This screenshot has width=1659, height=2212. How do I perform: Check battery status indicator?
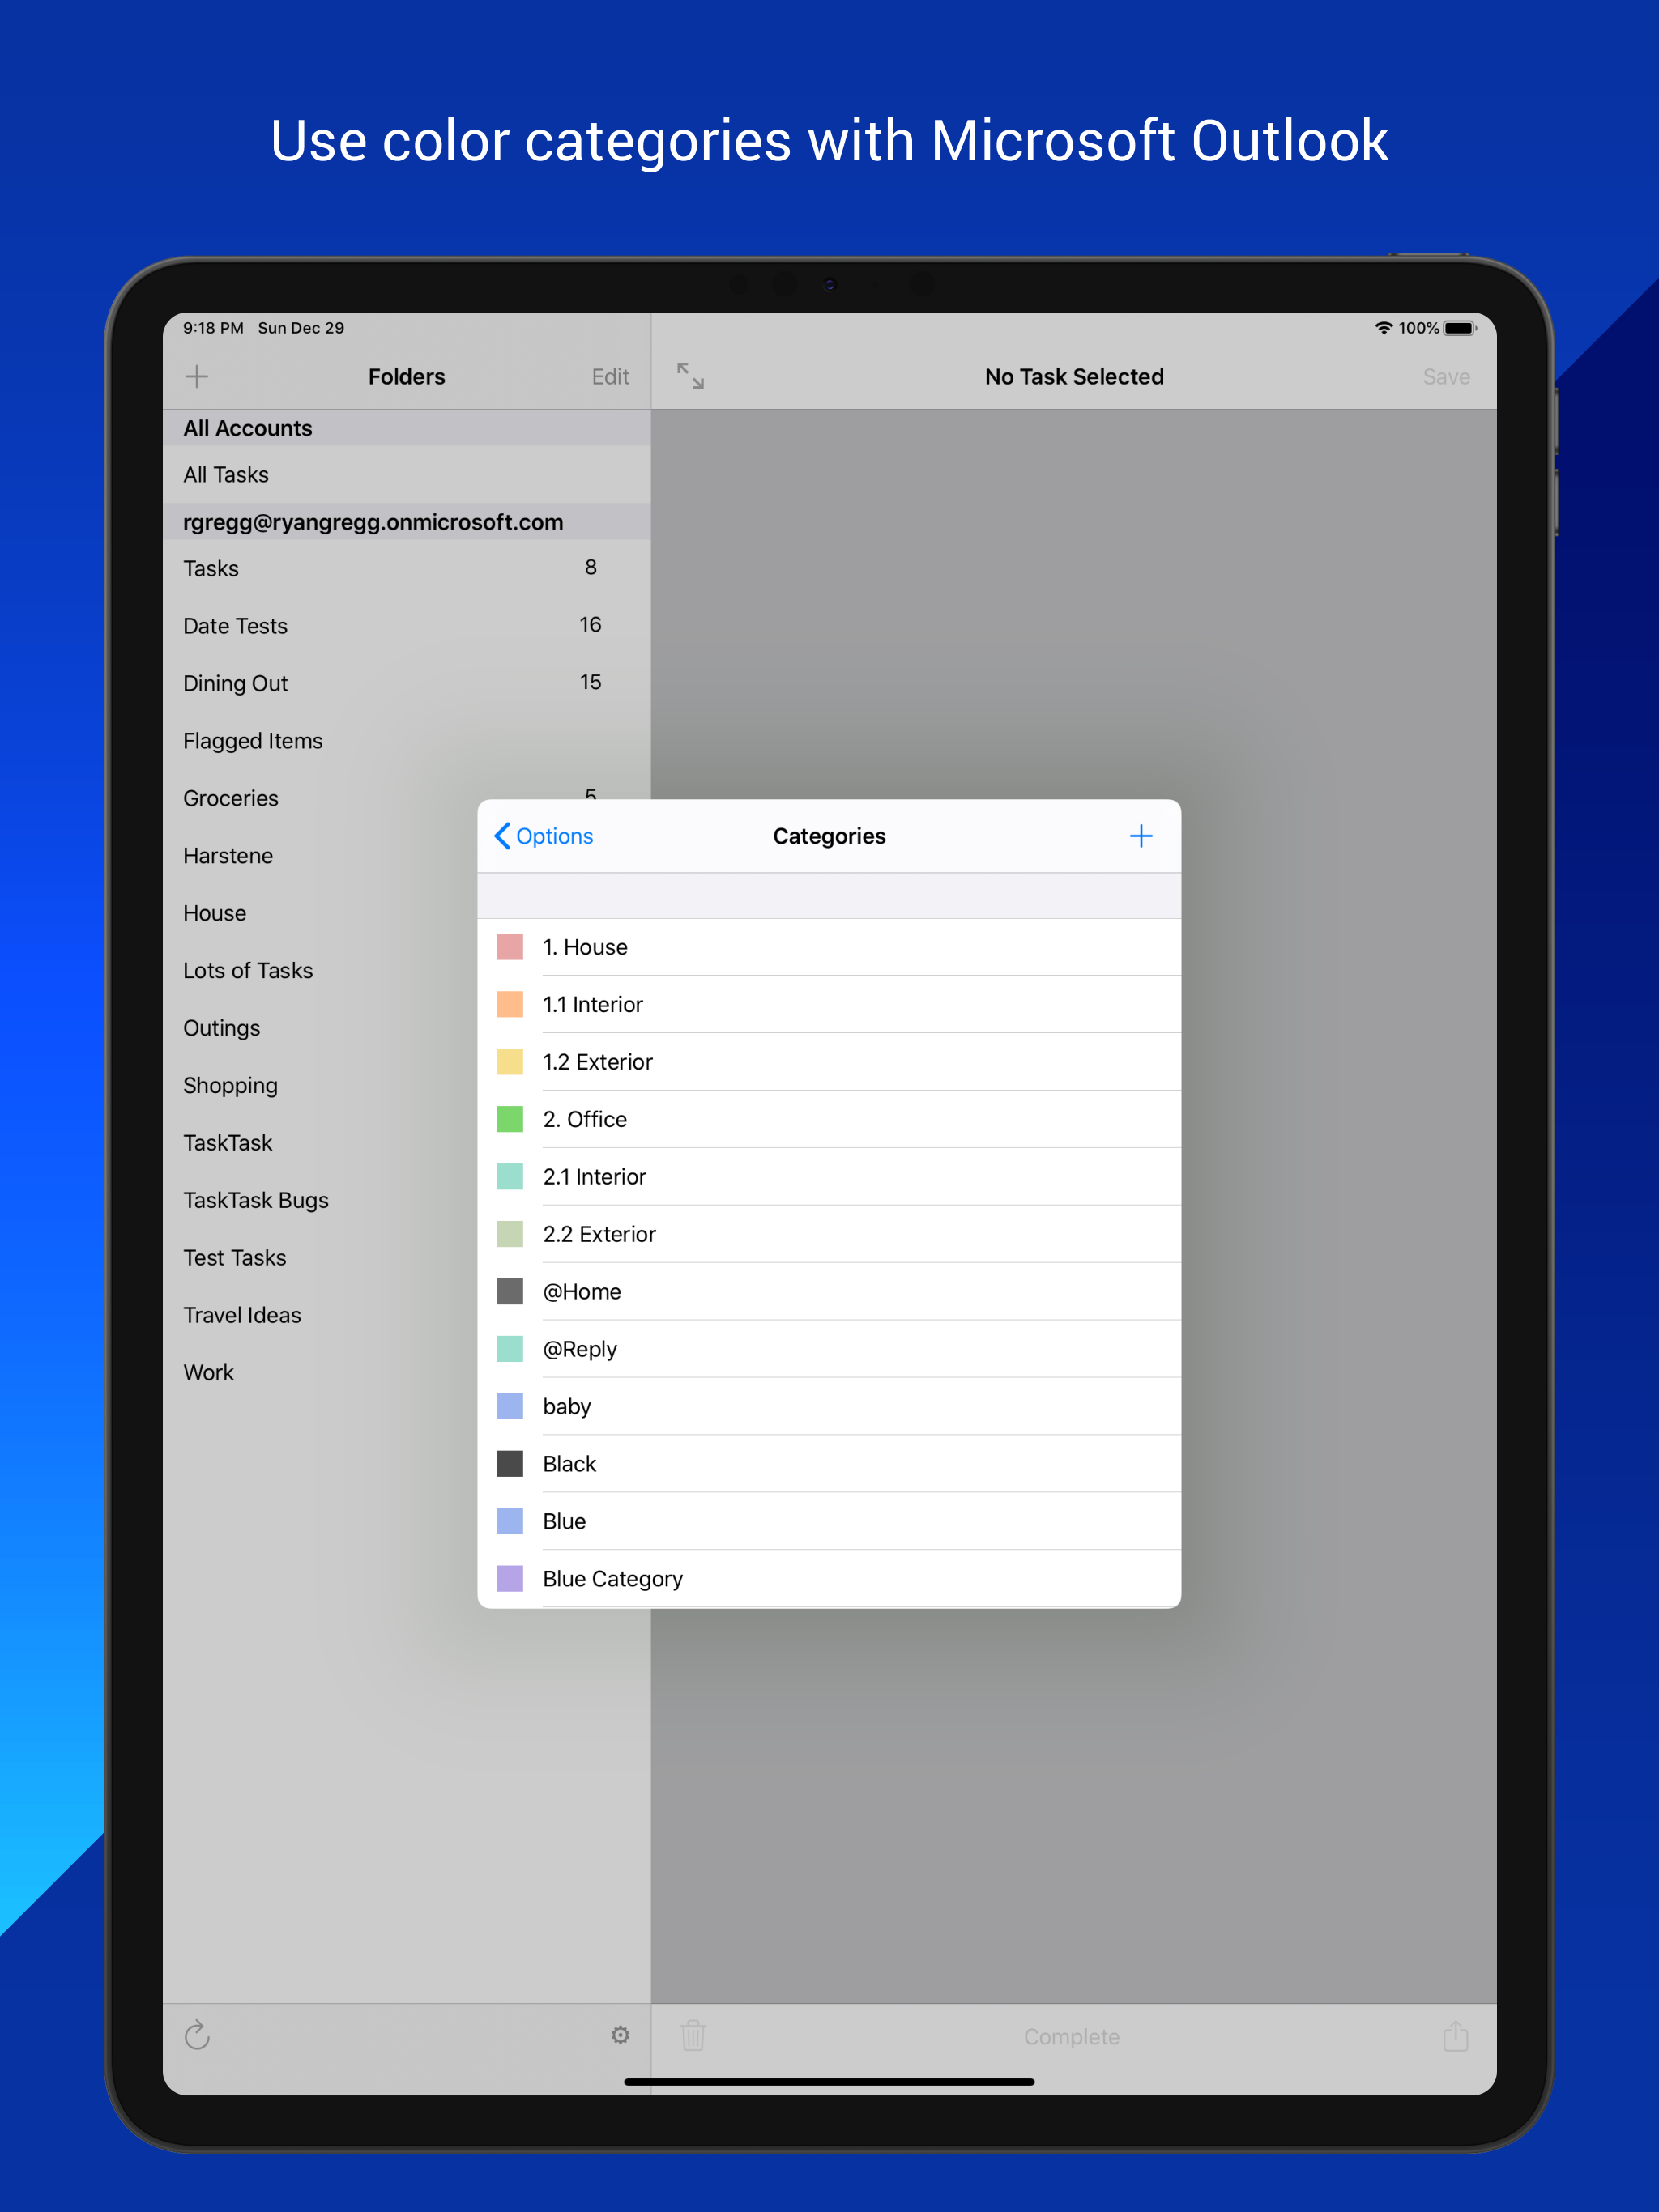pyautogui.click(x=1459, y=328)
